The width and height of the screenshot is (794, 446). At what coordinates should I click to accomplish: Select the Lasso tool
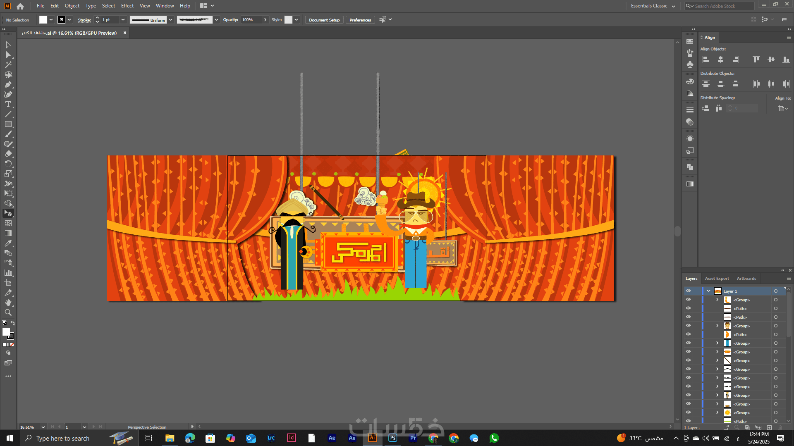click(x=8, y=74)
